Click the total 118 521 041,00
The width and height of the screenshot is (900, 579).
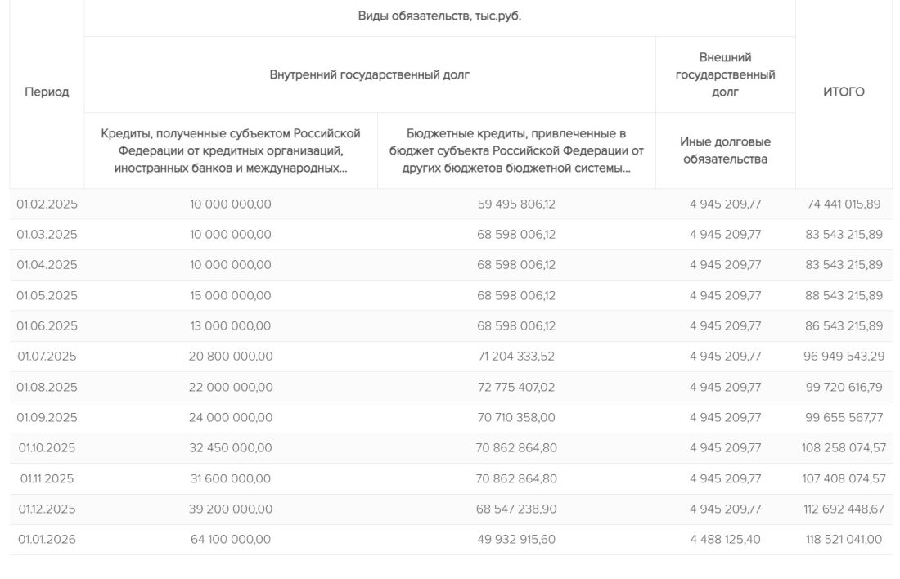(843, 539)
